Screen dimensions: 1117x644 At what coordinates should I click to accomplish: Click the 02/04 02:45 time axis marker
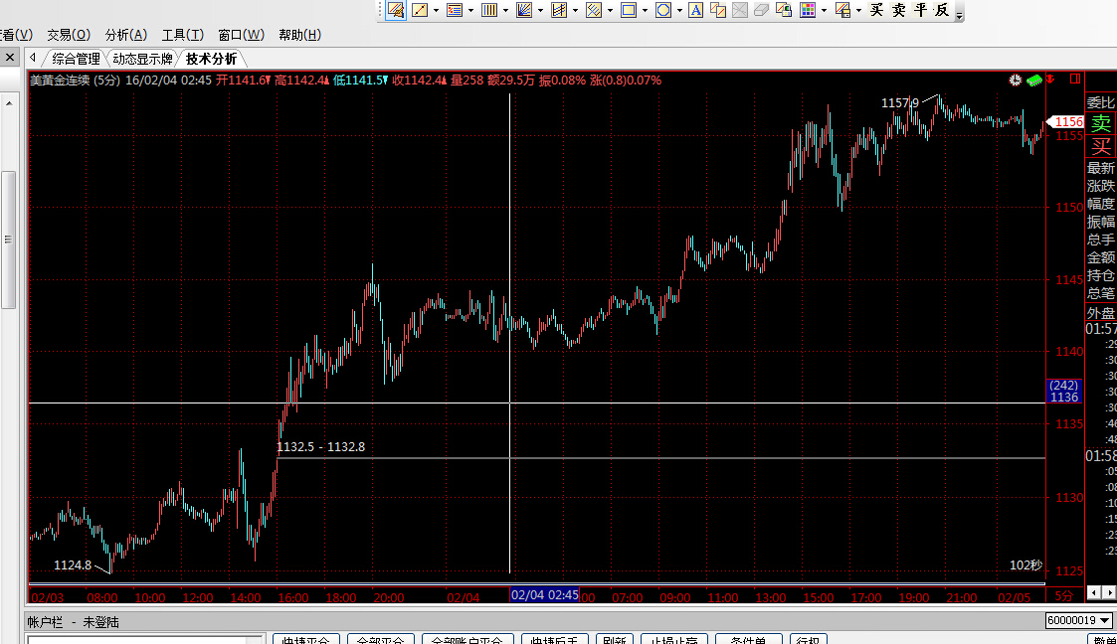pos(544,595)
